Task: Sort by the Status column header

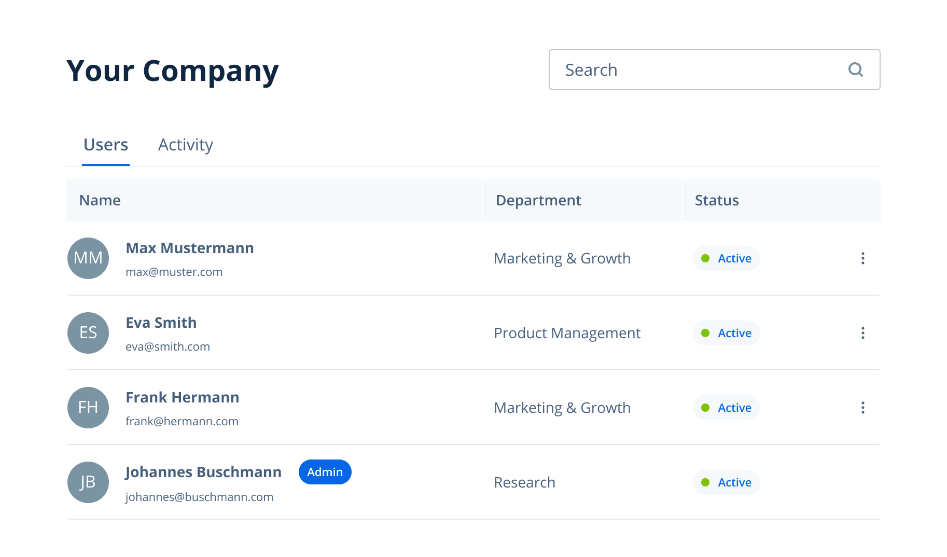Action: click(716, 200)
